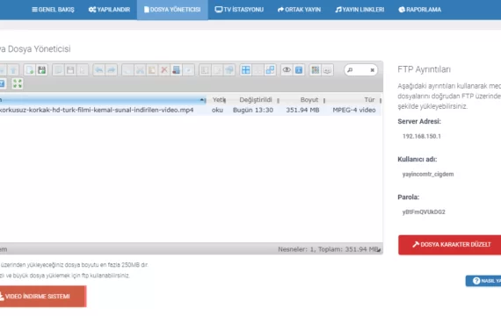This screenshot has height=316, width=501.
Task: Click the up directory arrow icon
Action: tap(13, 70)
